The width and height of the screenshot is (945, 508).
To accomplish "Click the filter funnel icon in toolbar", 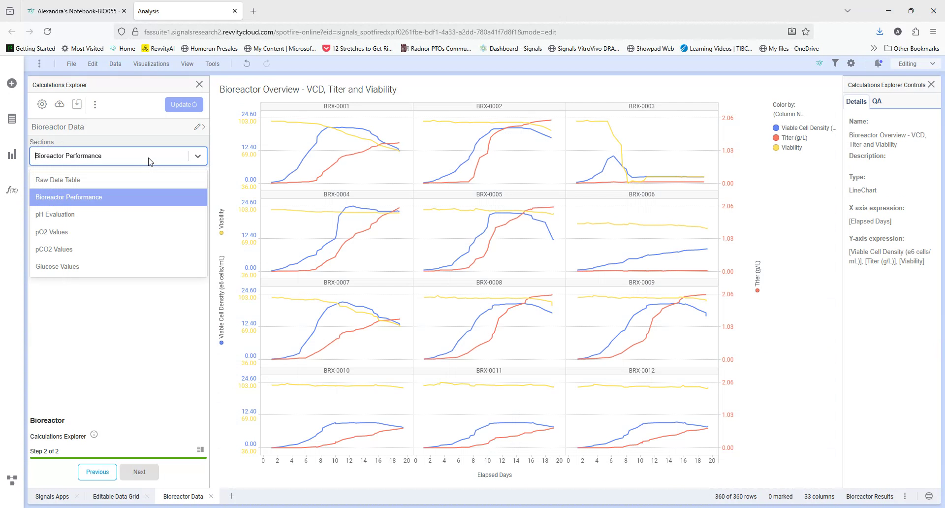I will 835,63.
